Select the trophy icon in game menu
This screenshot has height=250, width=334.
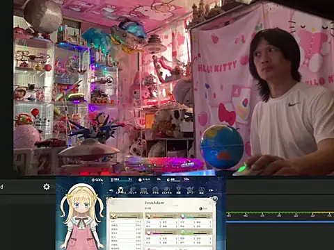tap(178, 190)
